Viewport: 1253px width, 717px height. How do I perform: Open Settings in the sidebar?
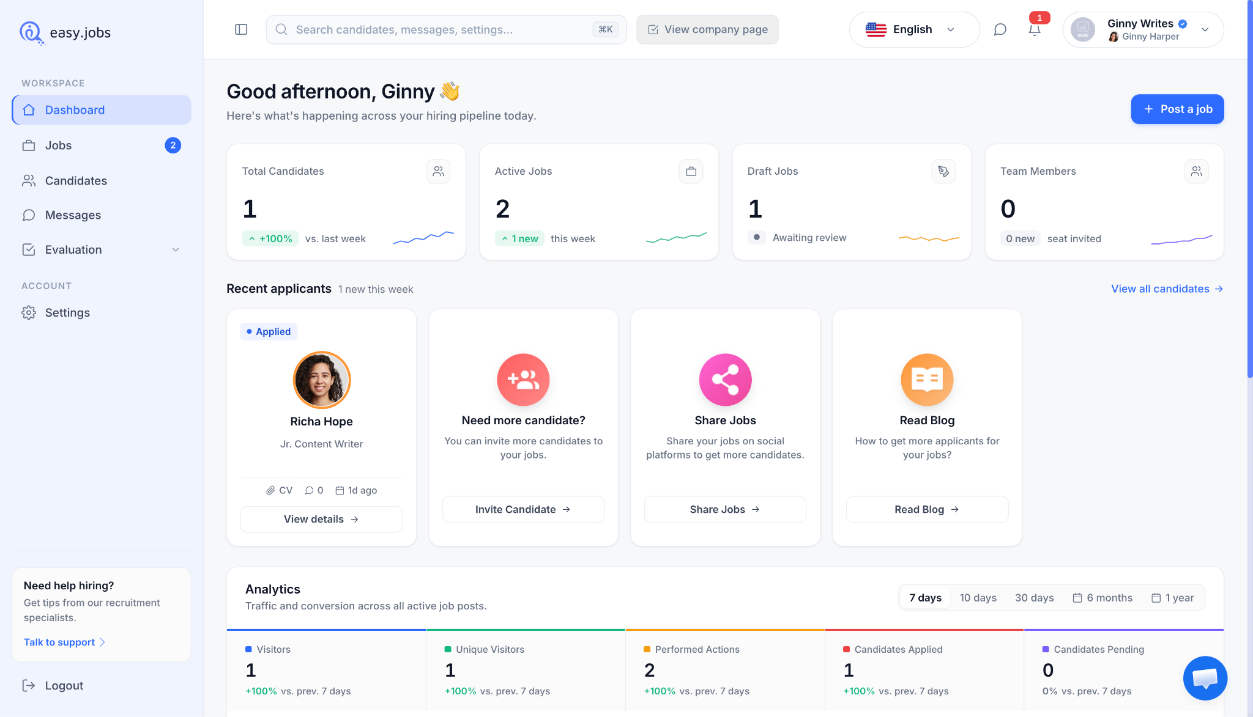102,312
